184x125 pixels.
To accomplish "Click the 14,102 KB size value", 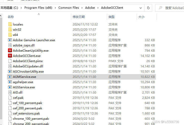I will (x=148, y=56).
